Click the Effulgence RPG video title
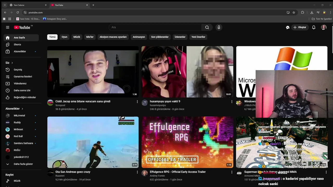Screen dimensions: 333x187 pyautogui.click(x=178, y=172)
